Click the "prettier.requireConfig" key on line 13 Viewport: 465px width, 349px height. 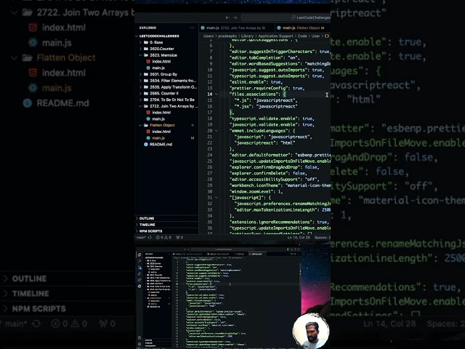259,88
